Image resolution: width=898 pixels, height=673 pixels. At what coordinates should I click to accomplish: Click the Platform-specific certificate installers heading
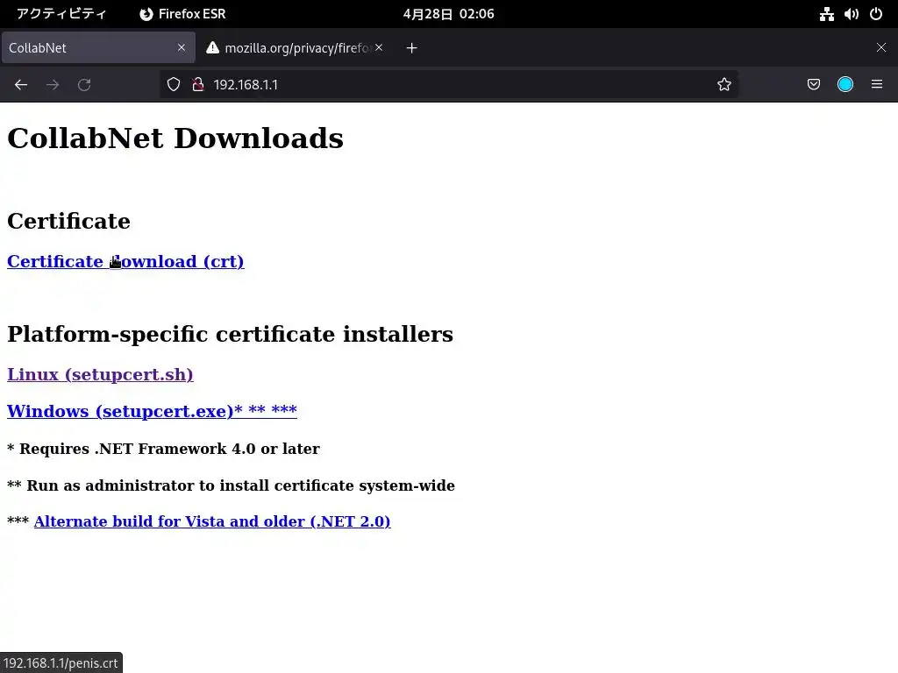(x=231, y=334)
